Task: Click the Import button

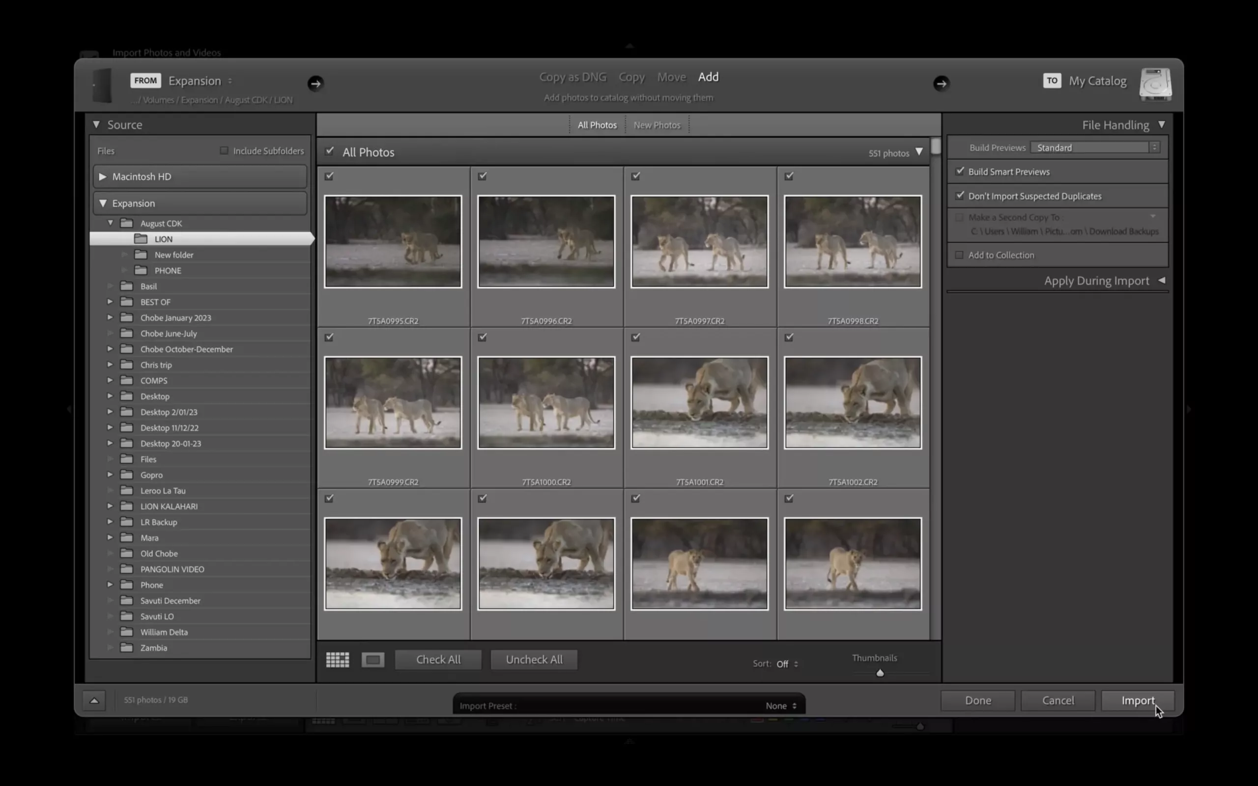Action: tap(1138, 700)
